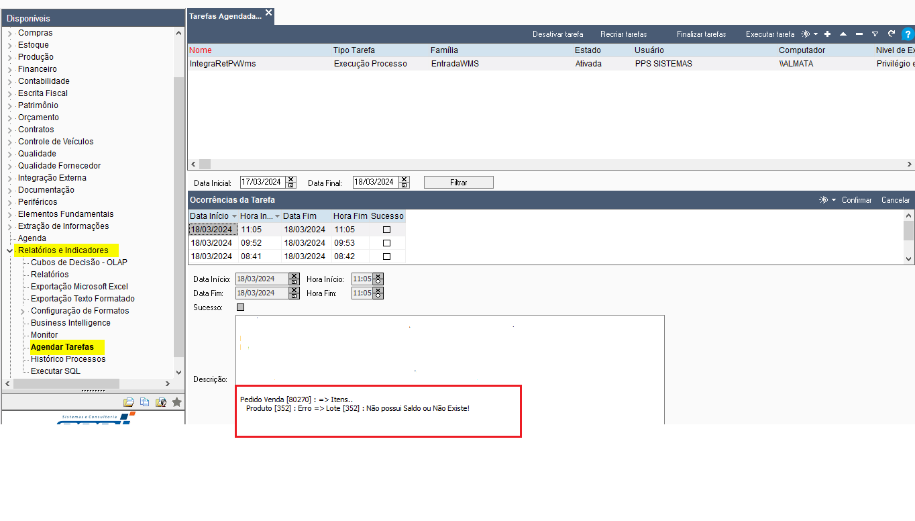Open Histórico Processos in the tree

pyautogui.click(x=68, y=359)
